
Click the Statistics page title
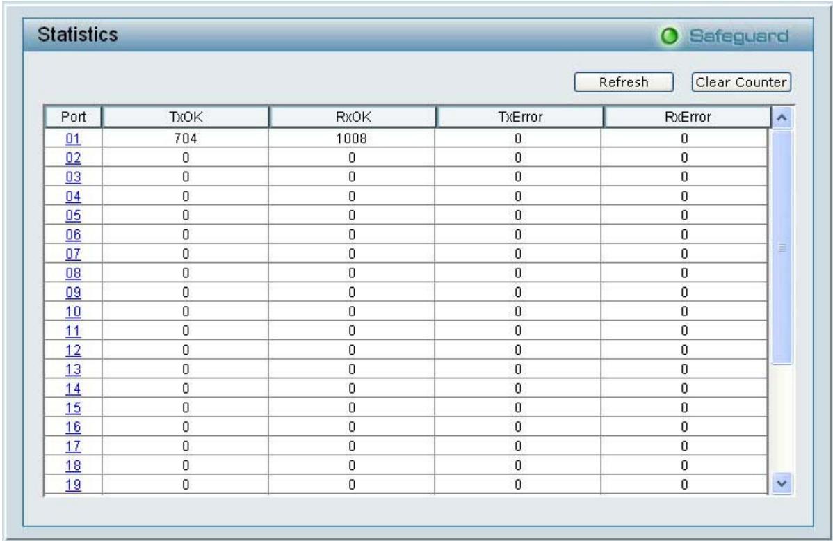(x=78, y=35)
